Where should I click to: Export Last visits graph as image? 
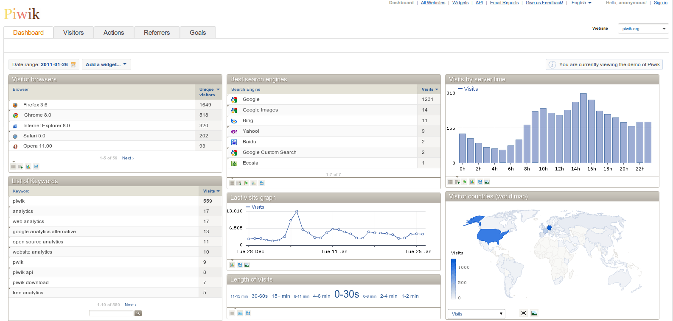coord(247,265)
